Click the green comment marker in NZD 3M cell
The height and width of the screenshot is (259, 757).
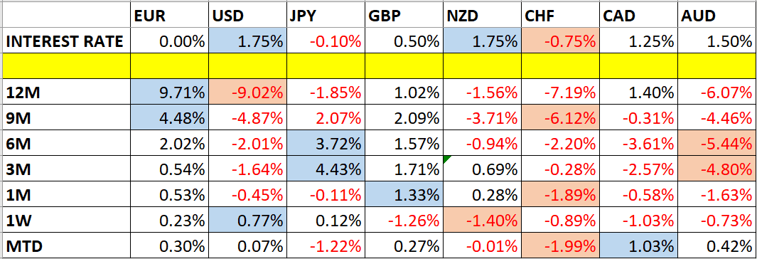pyautogui.click(x=446, y=160)
